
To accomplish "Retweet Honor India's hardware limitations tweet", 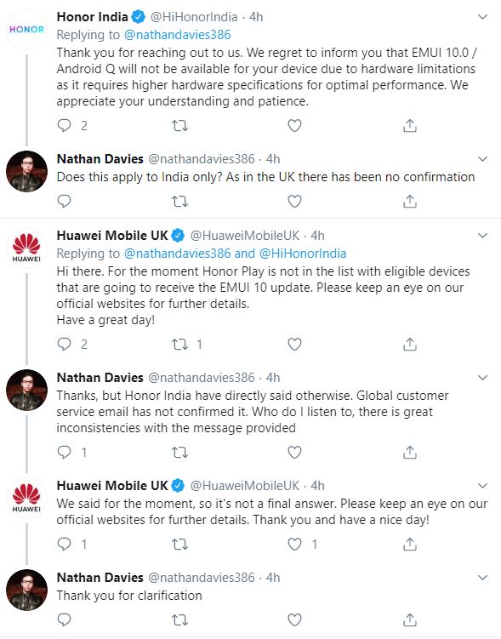I will 179,126.
